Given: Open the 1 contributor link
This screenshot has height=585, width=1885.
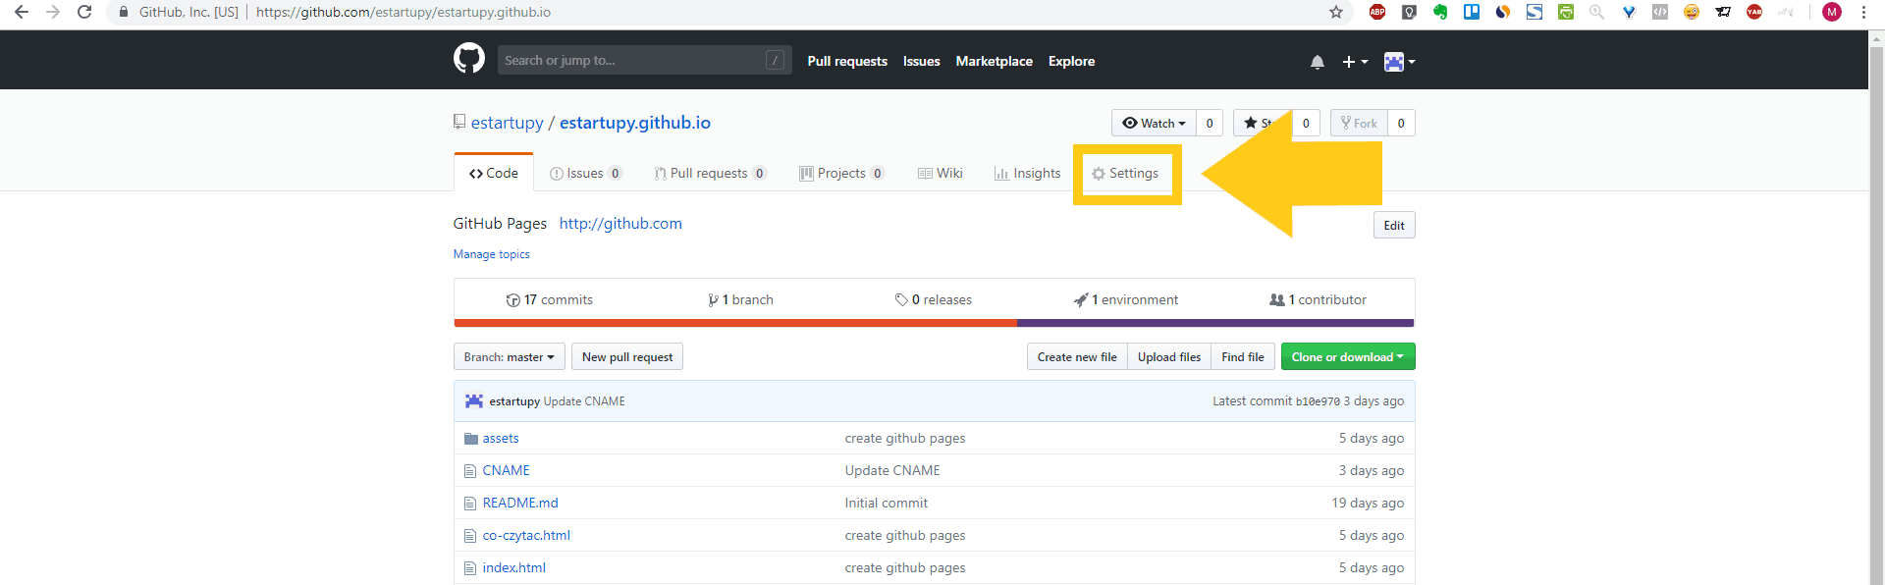Looking at the screenshot, I should click(1318, 299).
